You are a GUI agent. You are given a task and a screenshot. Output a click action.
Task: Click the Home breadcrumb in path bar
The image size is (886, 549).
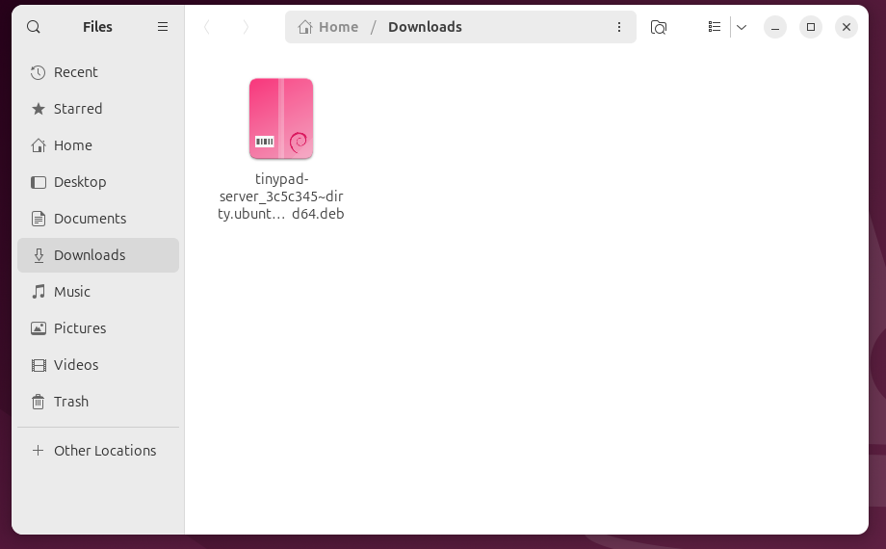point(328,27)
